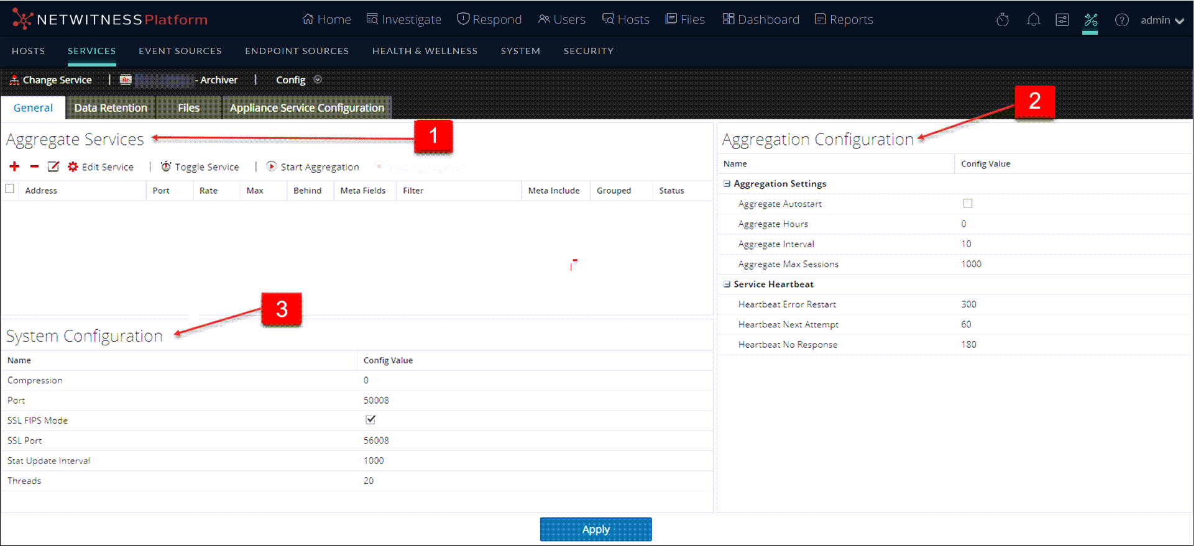Click Start Aggregation play icon
The width and height of the screenshot is (1196, 546).
(272, 166)
